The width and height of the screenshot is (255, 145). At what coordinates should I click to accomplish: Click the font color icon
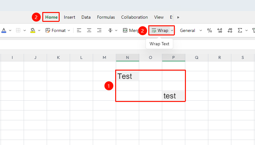tap(4, 30)
